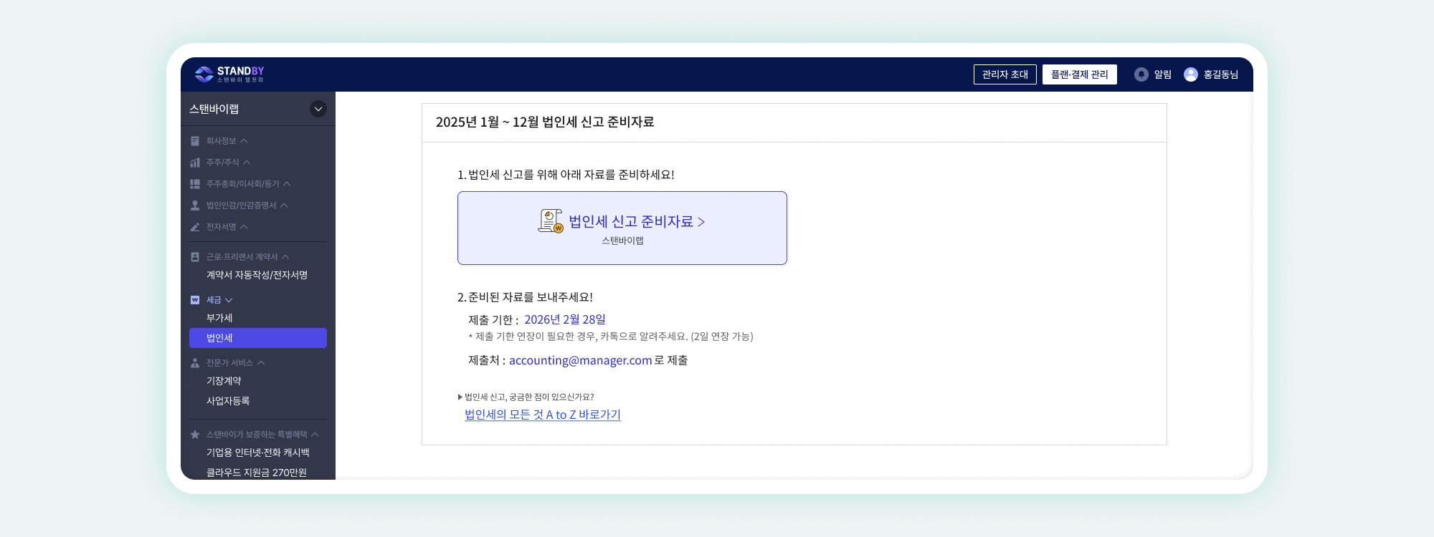The height and width of the screenshot is (537, 1434).
Task: Click the 스탠바이랩 caption under the card
Action: [622, 241]
